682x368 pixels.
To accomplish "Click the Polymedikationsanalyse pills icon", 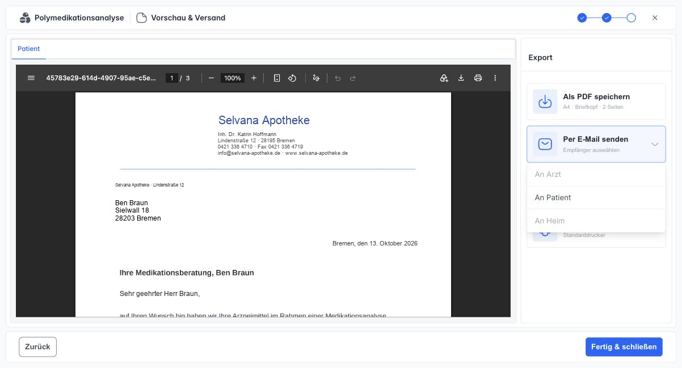I will pyautogui.click(x=25, y=18).
